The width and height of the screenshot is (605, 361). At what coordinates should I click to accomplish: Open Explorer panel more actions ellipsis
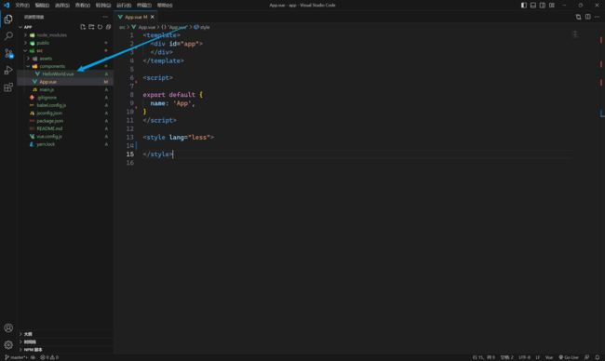(x=105, y=17)
